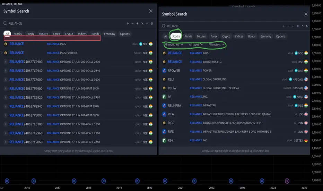
Task: Choose RS6 GETTEX result
Action: coord(234,140)
